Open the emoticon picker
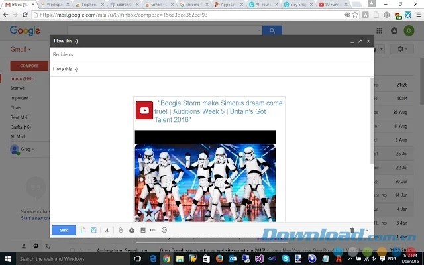Viewport: 424px width, 265px height. (164, 230)
